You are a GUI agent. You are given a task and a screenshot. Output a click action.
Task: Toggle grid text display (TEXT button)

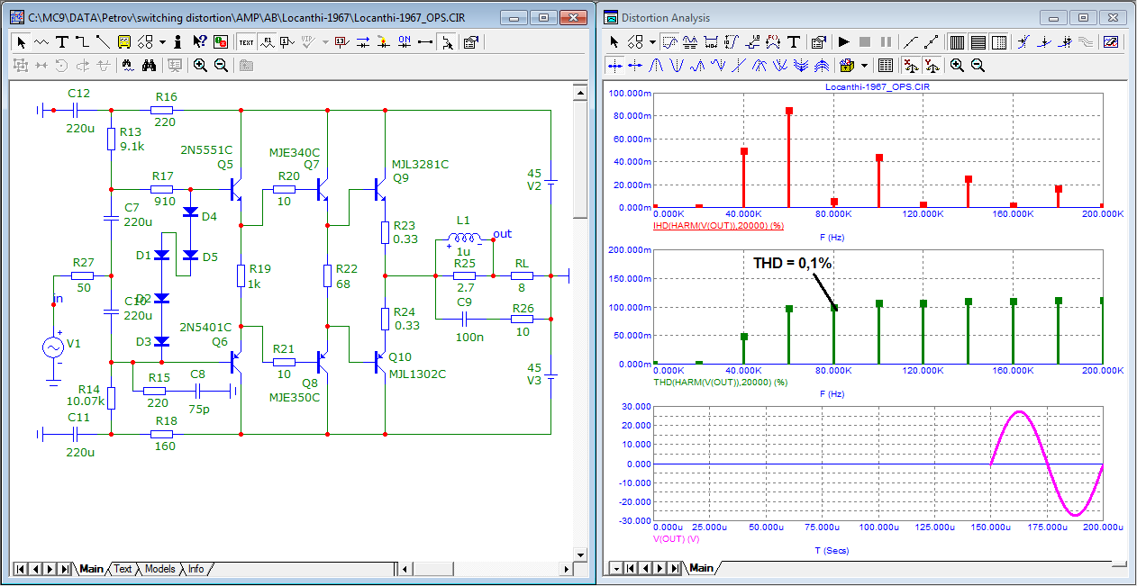(x=246, y=41)
